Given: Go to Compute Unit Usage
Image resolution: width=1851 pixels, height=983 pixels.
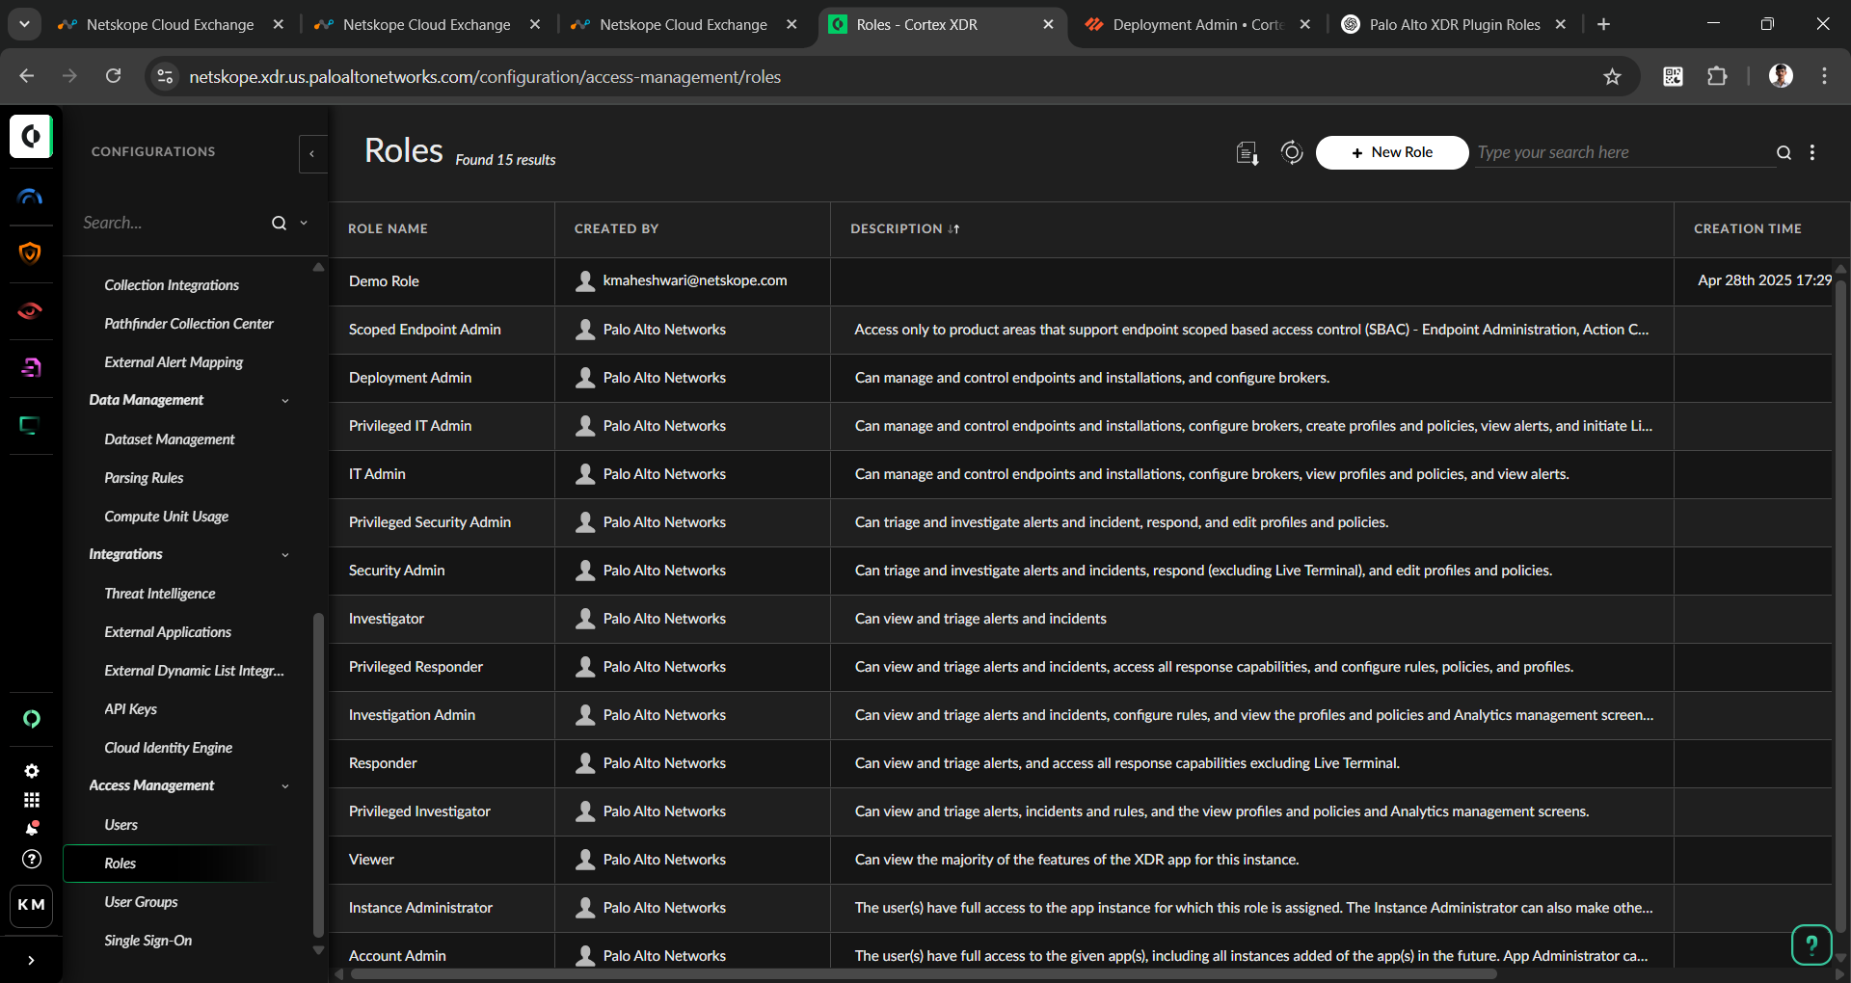Looking at the screenshot, I should (167, 517).
